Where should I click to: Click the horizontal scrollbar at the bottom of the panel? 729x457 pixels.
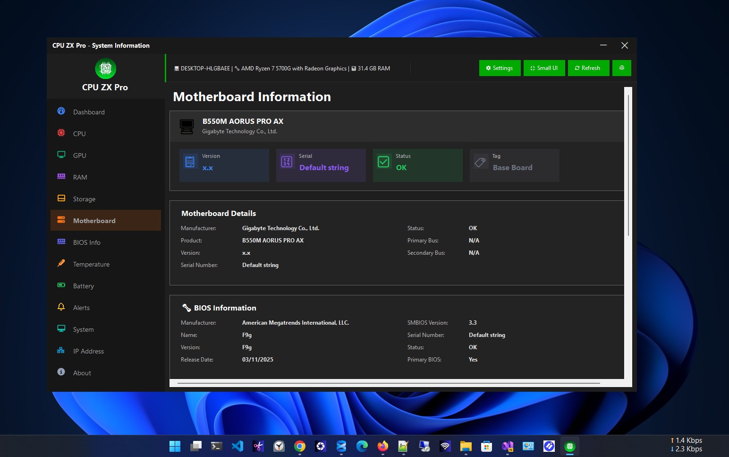coord(389,383)
